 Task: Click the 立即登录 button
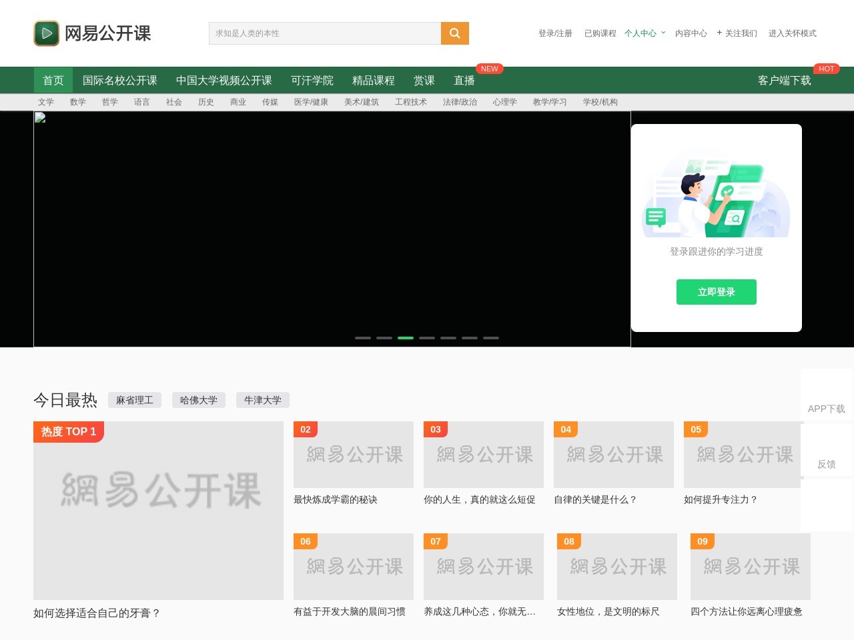pos(717,292)
